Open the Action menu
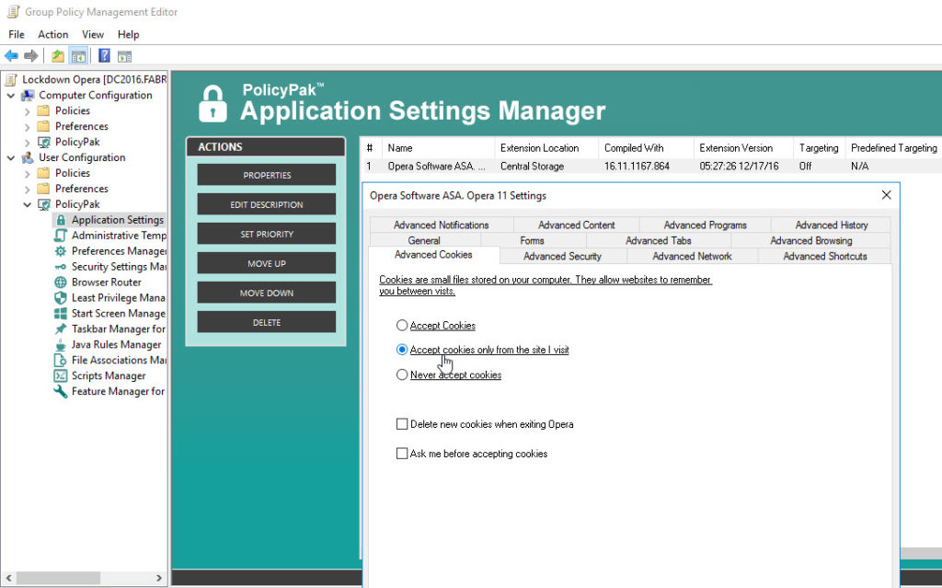This screenshot has width=942, height=588. [52, 34]
